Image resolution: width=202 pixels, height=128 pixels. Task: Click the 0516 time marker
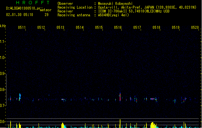tap(118, 28)
